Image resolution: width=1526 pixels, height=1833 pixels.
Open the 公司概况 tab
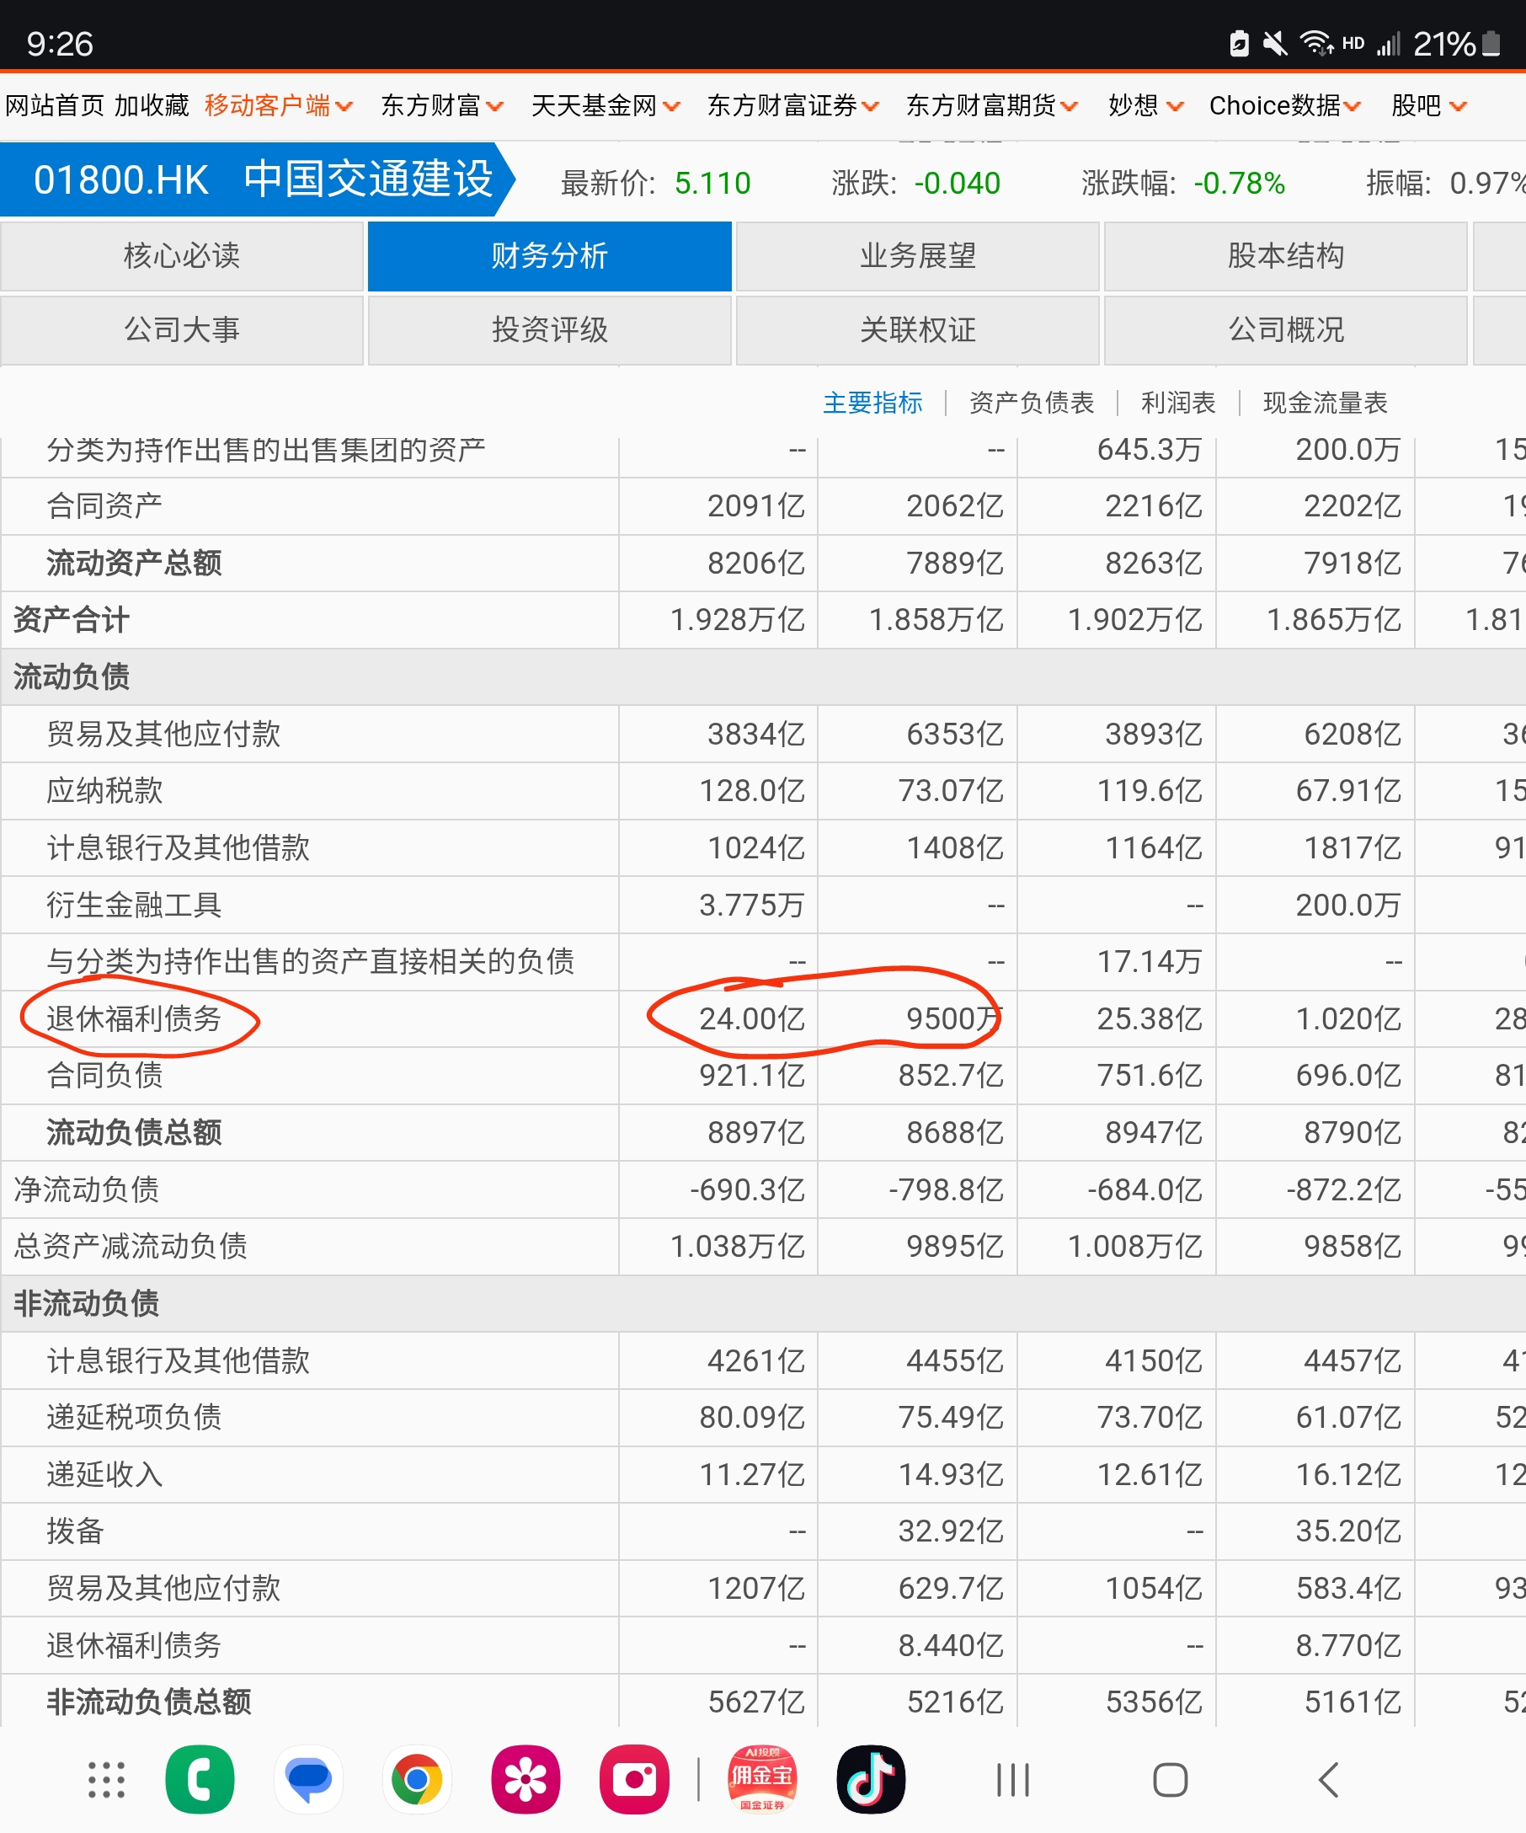point(1286,330)
